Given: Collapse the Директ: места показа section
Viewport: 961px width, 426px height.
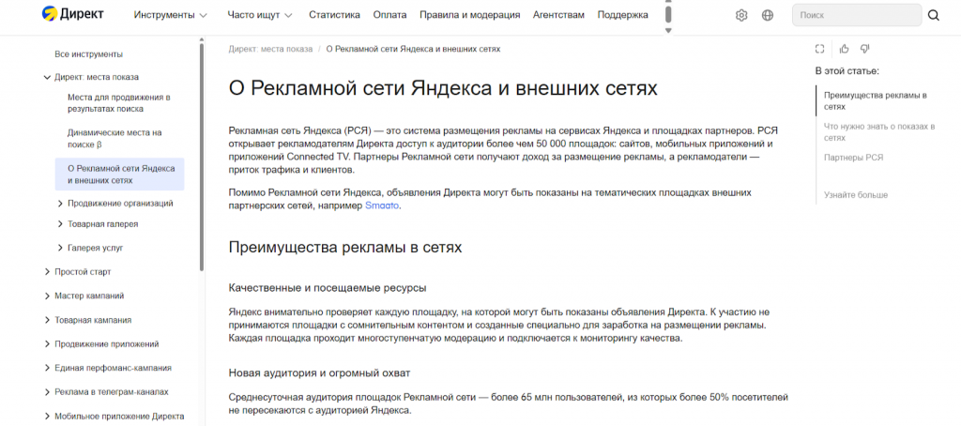Looking at the screenshot, I should pos(47,77).
